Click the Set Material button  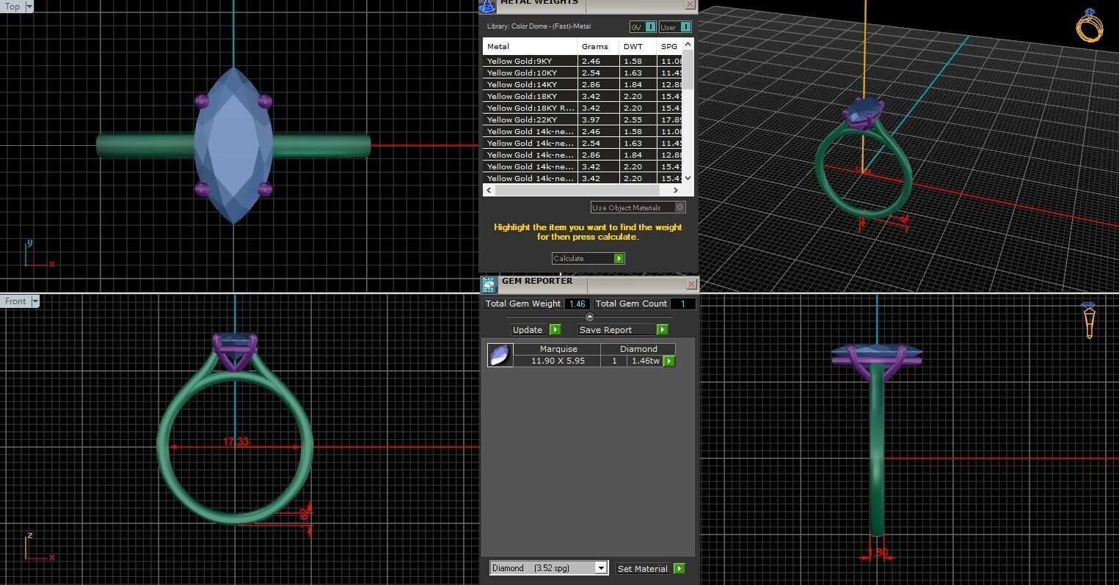(650, 569)
